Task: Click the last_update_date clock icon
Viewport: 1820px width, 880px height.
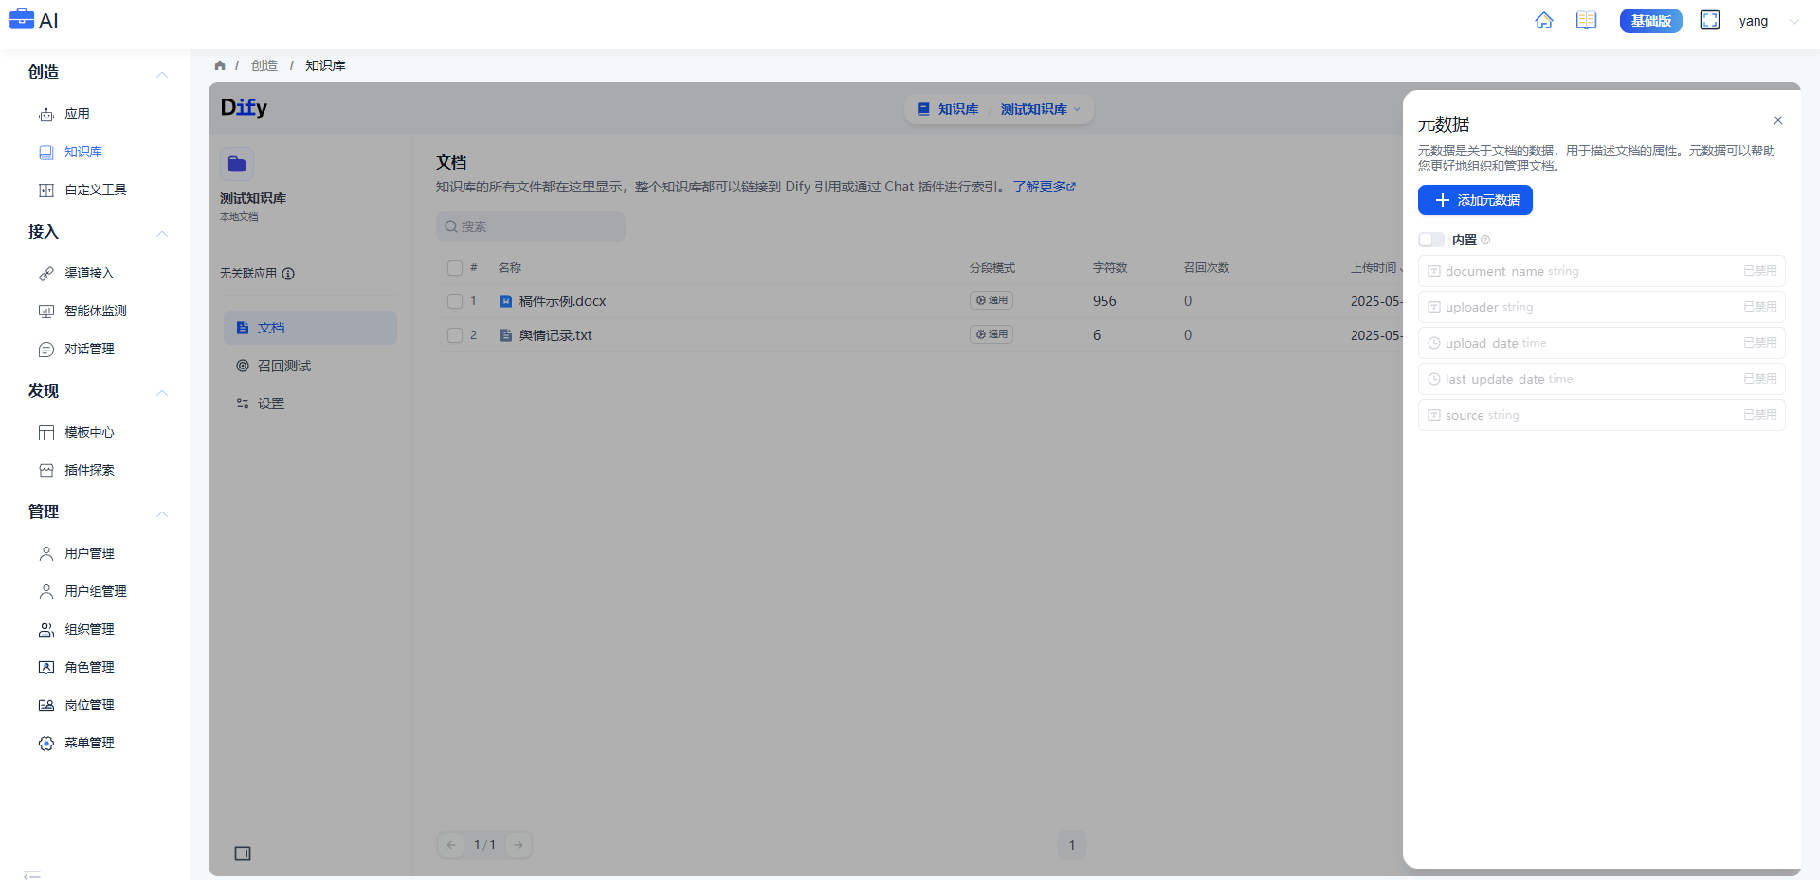Action: 1434,379
